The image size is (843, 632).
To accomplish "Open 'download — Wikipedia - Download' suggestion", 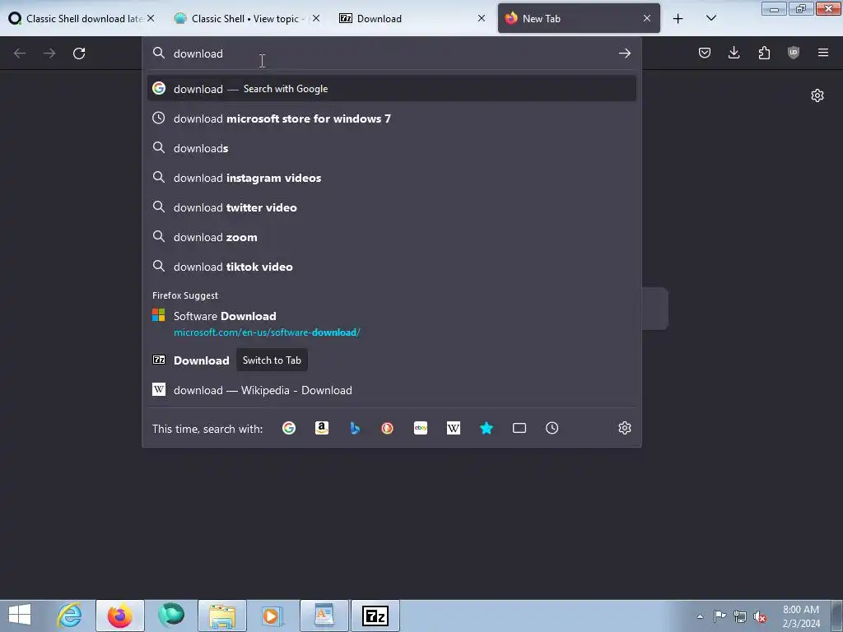I will [x=391, y=390].
